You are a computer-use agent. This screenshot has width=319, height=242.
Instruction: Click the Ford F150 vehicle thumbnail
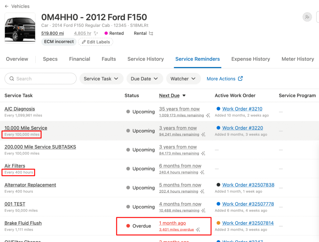[x=20, y=28]
